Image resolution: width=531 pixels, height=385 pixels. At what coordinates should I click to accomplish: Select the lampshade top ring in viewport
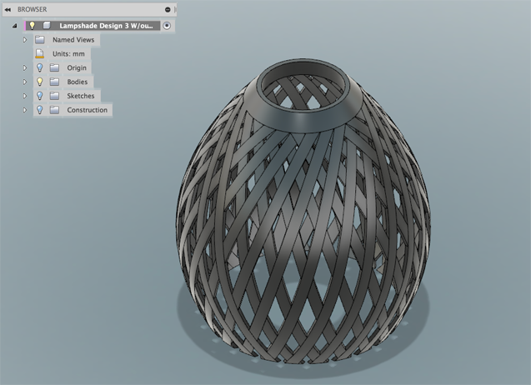click(x=303, y=122)
